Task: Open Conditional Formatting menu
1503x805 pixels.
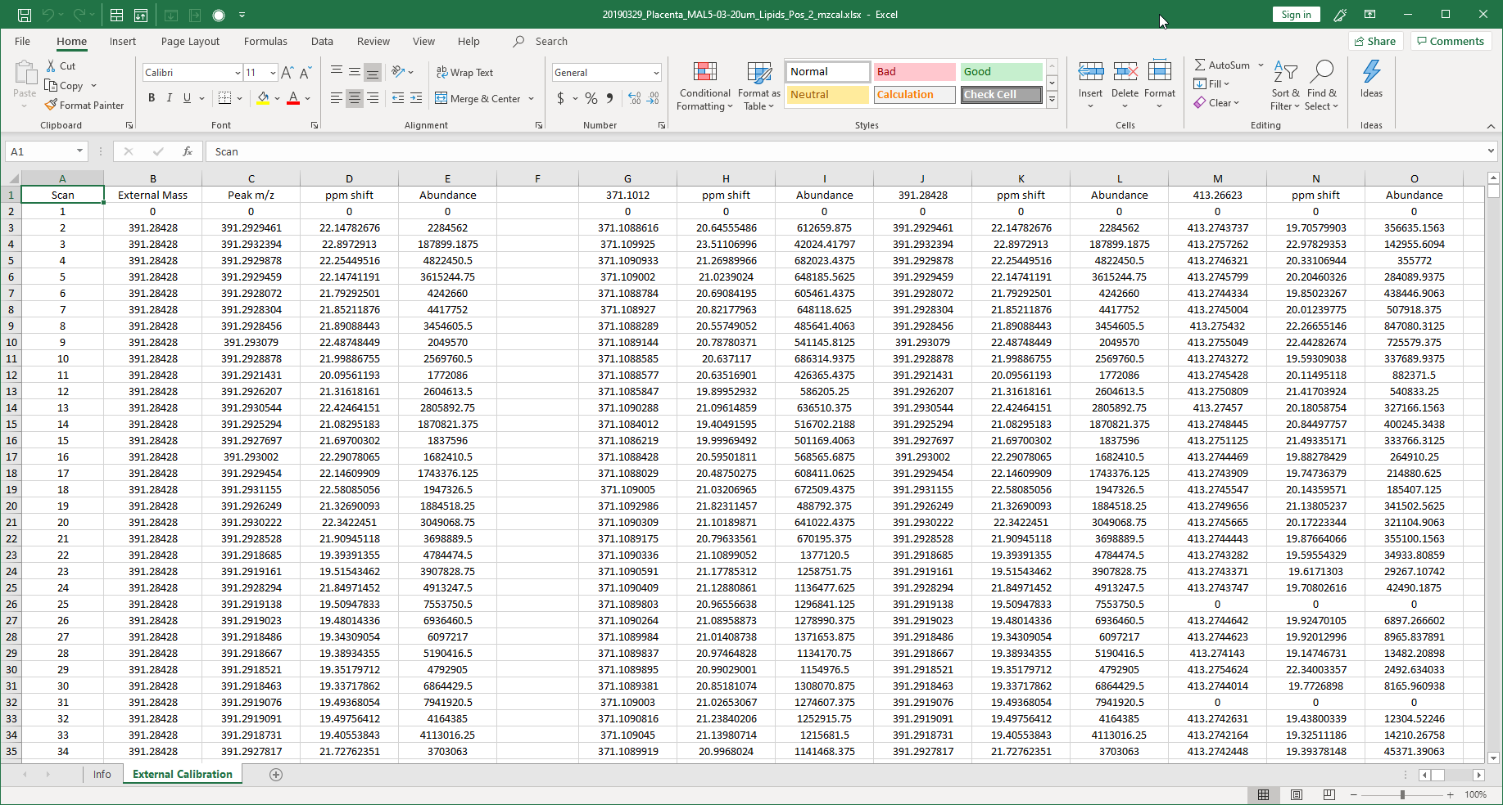Action: tap(704, 87)
